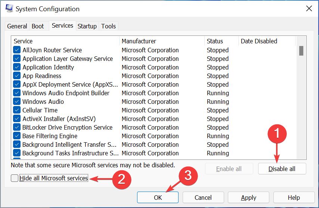This screenshot has width=319, height=208.
Task: Open the Tools tab
Action: tap(108, 26)
